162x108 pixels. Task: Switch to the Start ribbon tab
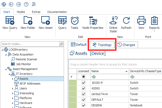click(7, 12)
